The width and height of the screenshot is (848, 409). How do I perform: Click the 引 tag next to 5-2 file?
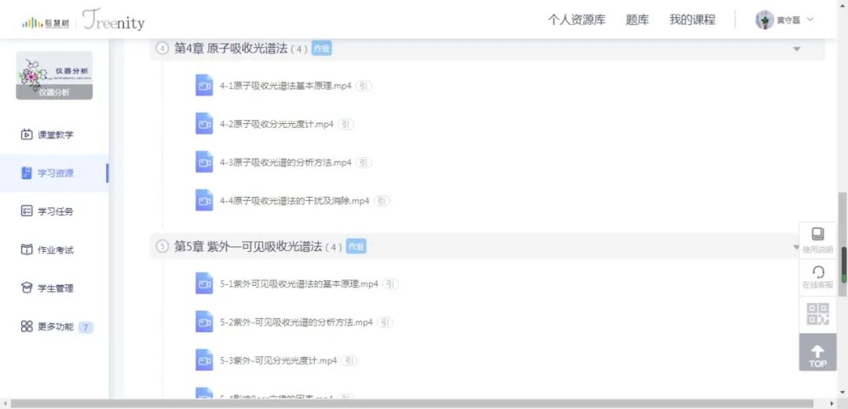click(385, 322)
